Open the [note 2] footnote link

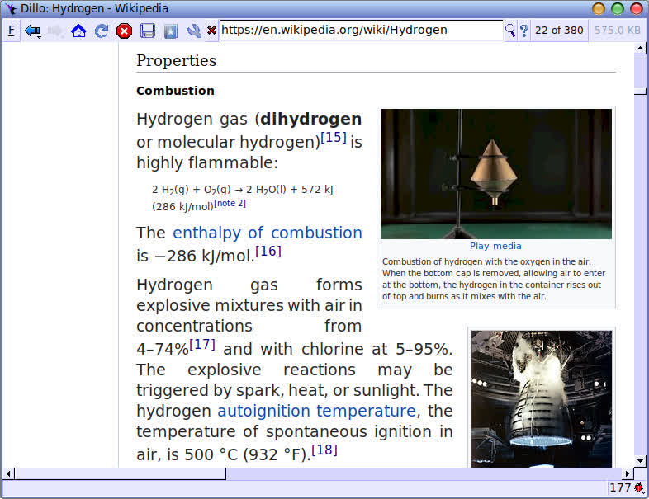pyautogui.click(x=230, y=204)
